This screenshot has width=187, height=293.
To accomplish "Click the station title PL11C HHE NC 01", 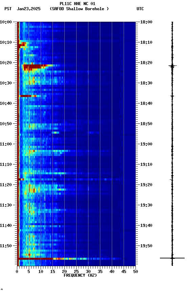I will [x=77, y=3].
